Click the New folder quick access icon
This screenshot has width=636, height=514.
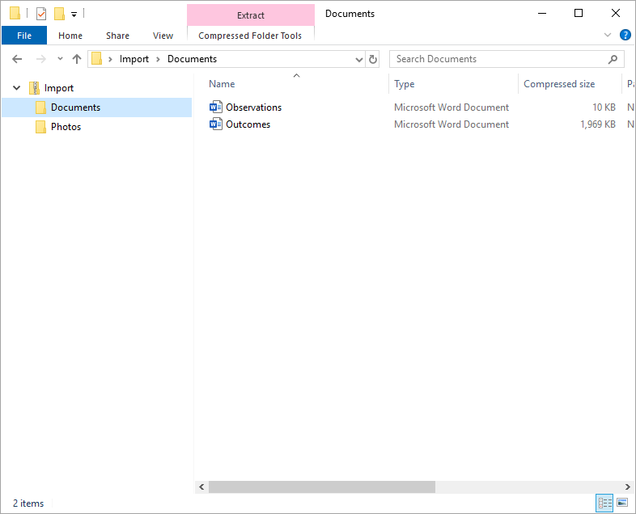pos(60,14)
